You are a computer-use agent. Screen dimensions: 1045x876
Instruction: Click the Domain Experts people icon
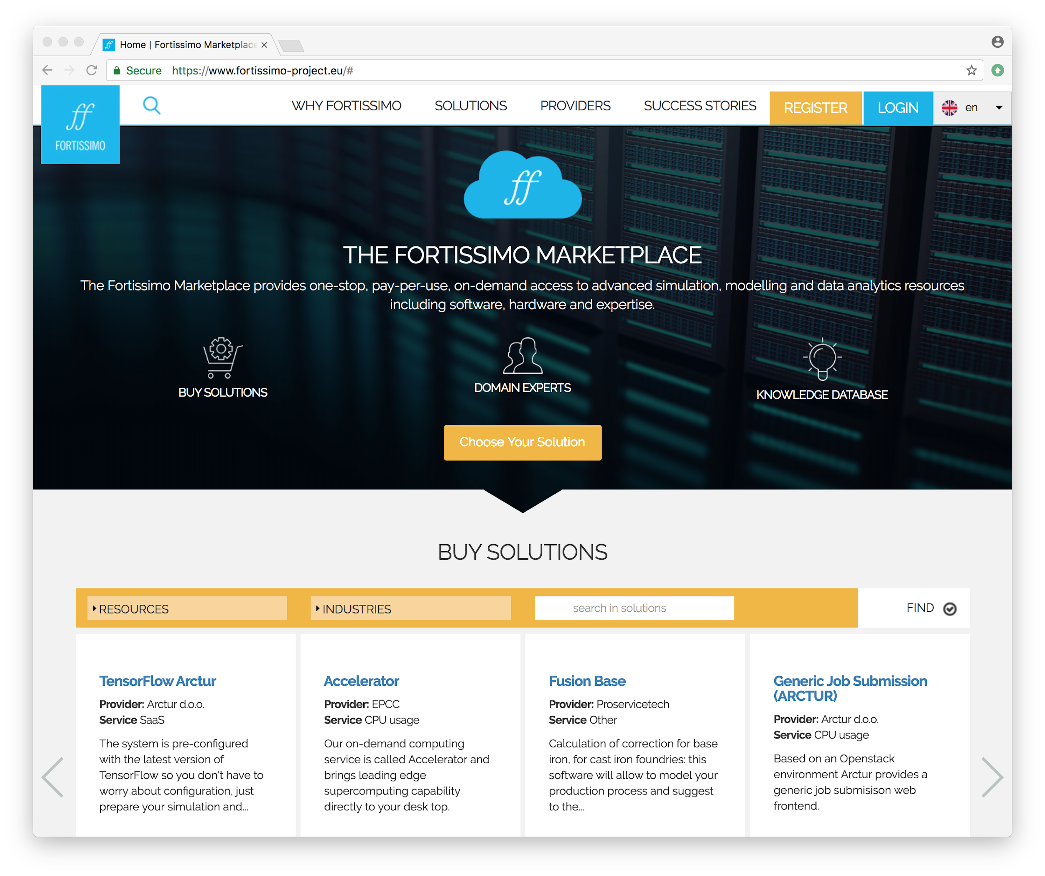522,356
